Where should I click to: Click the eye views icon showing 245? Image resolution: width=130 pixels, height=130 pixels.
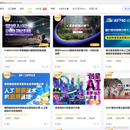(x=43, y=67)
